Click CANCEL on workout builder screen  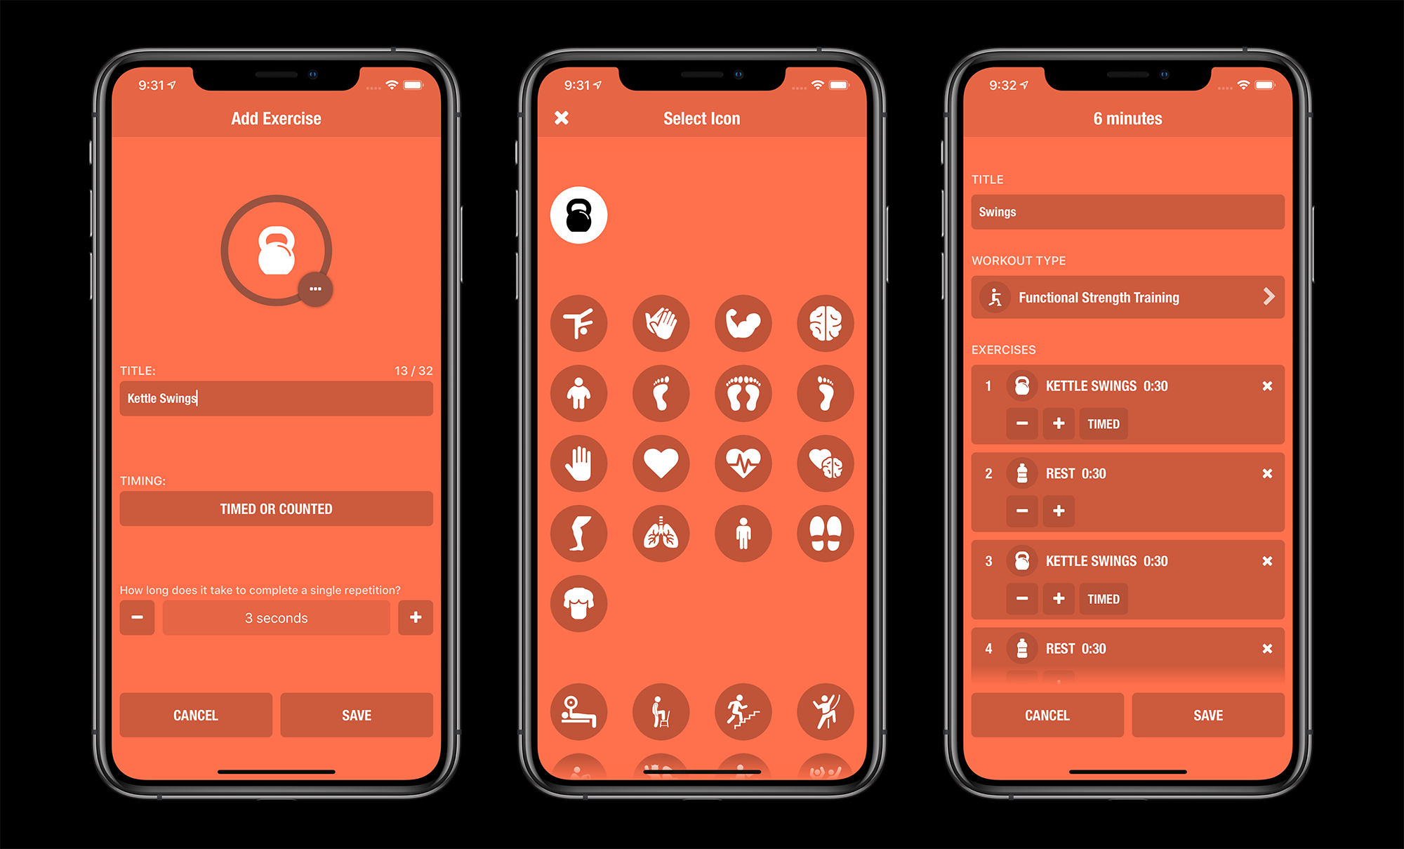[x=1047, y=716]
